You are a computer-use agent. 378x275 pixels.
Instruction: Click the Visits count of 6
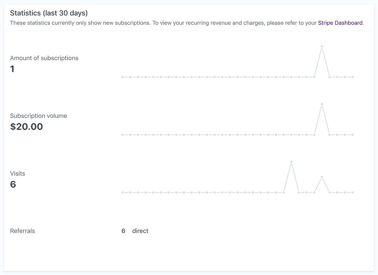pos(13,184)
